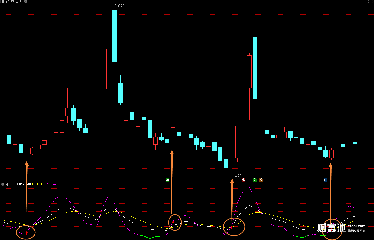Select the tallest cyan candlestick below 5.72
374x240 pixels.
115,36
